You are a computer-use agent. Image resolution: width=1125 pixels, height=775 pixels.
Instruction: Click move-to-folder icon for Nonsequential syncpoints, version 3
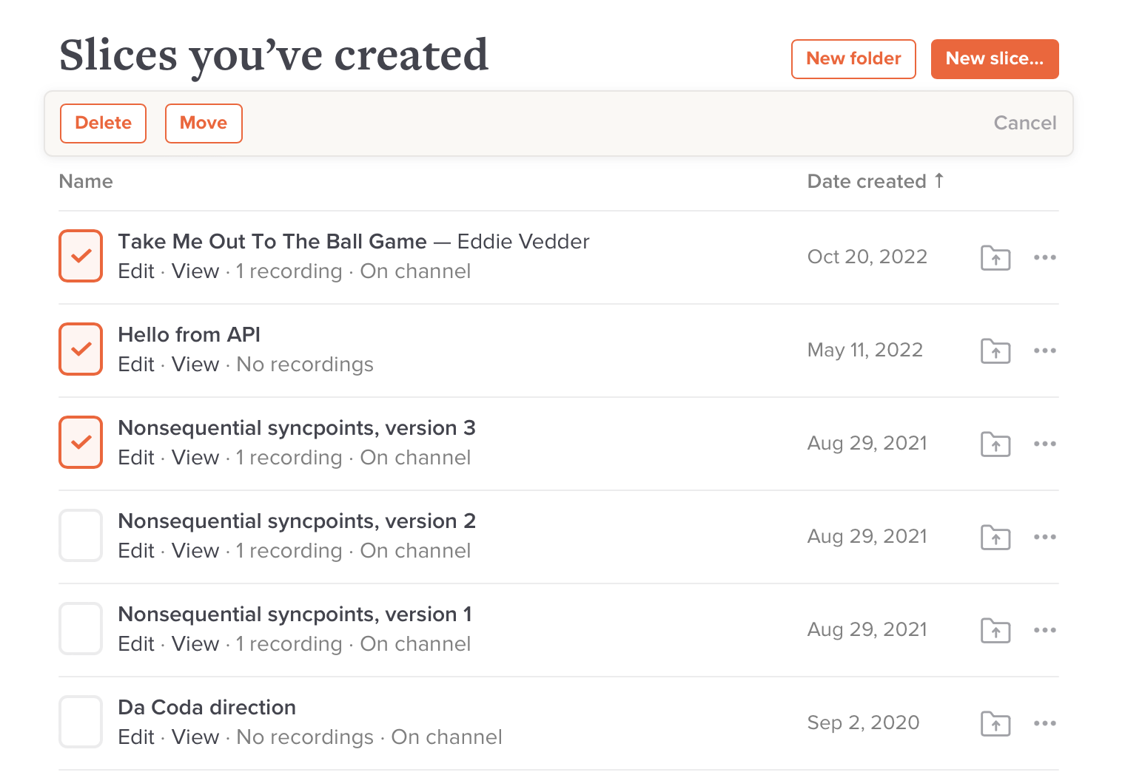(995, 444)
